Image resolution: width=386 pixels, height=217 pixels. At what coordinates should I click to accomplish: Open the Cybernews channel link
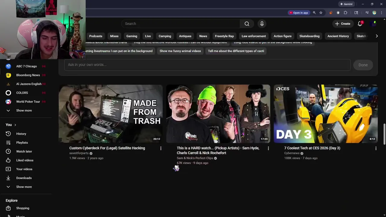coord(292,153)
